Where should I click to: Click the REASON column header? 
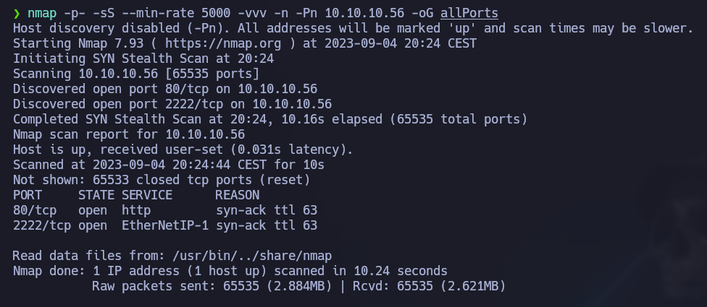point(238,195)
